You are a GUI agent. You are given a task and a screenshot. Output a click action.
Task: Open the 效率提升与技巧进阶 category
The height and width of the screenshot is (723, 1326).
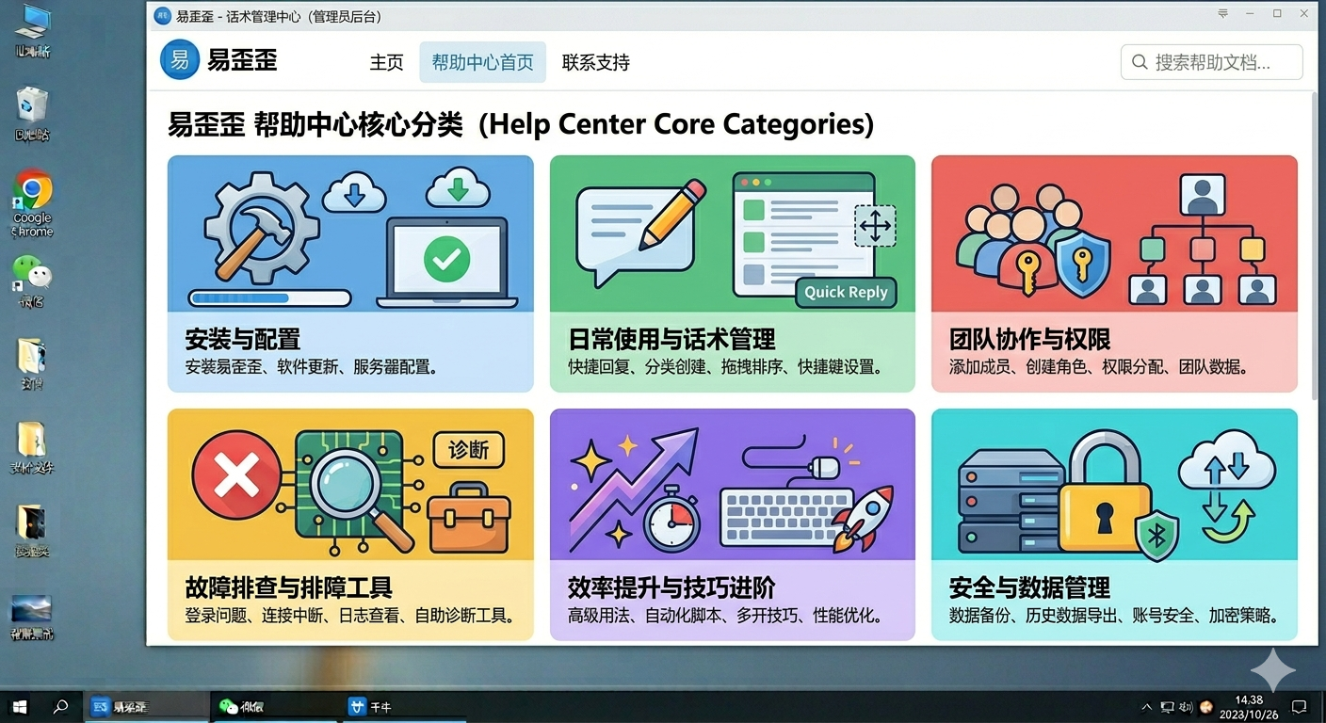point(732,524)
